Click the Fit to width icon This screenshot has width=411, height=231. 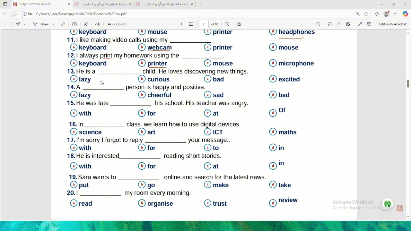tap(191, 24)
